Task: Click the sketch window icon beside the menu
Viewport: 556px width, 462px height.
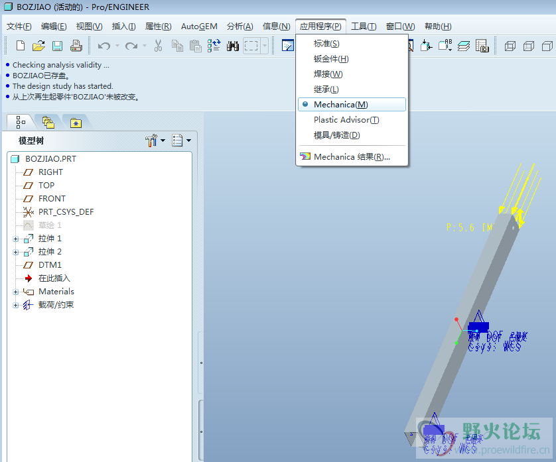Action: pyautogui.click(x=288, y=45)
